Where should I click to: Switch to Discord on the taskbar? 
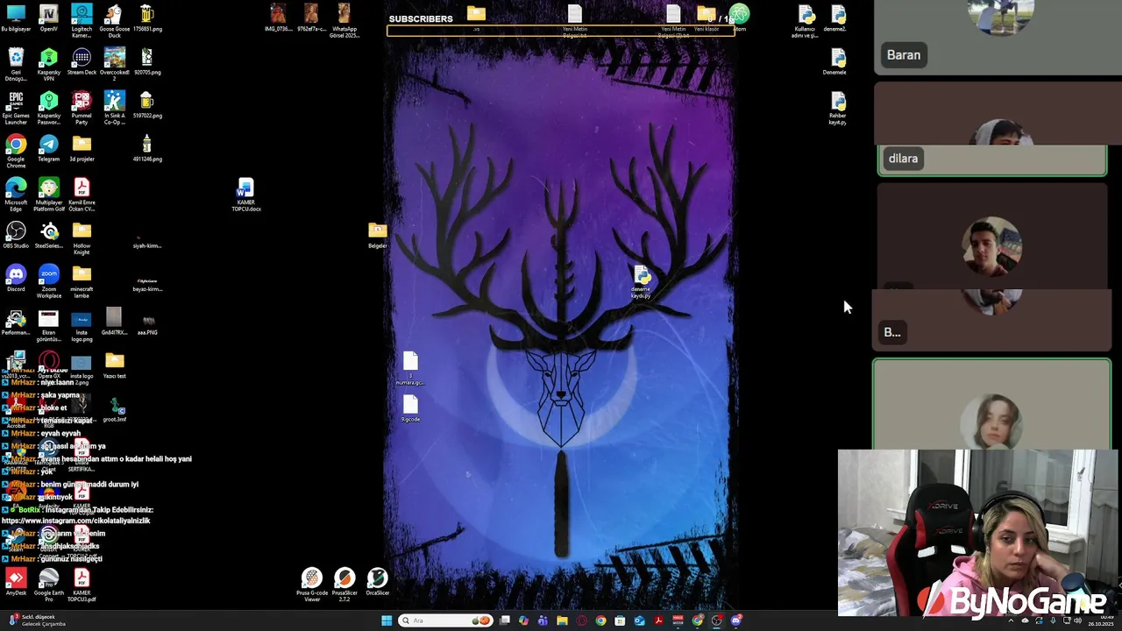click(736, 620)
